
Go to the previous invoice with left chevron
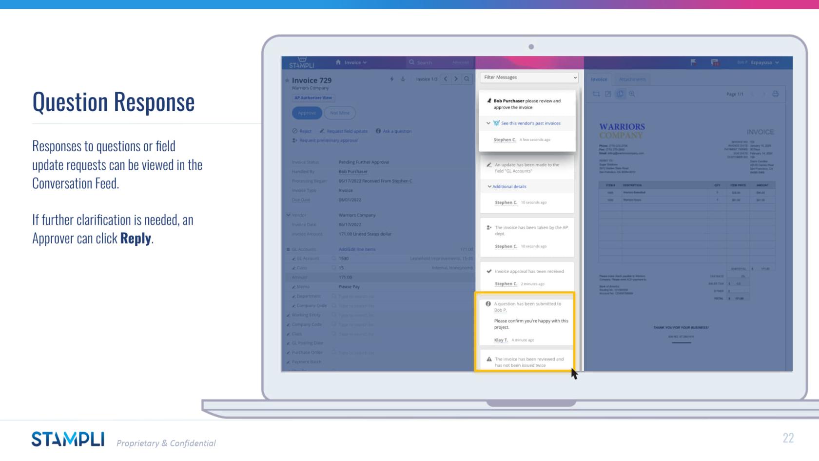[446, 79]
